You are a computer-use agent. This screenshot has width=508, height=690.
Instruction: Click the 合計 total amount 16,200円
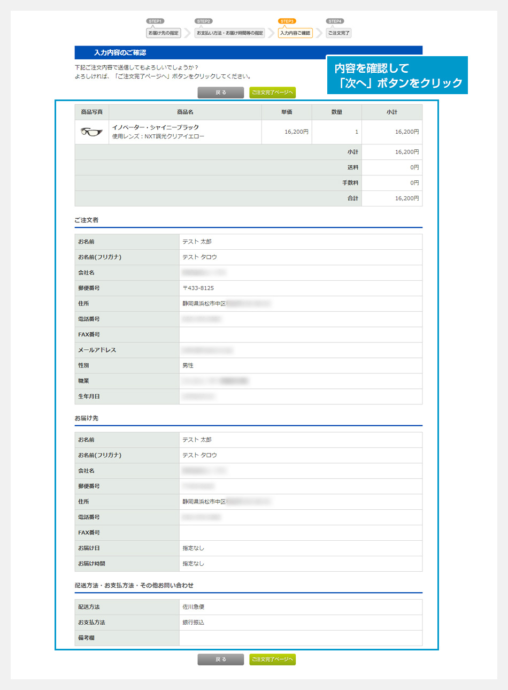click(x=406, y=198)
